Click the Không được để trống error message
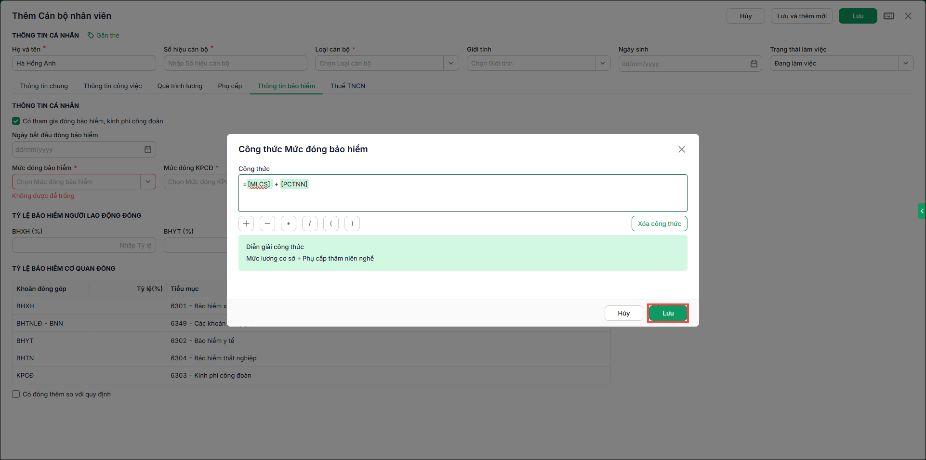926x460 pixels. [x=43, y=196]
